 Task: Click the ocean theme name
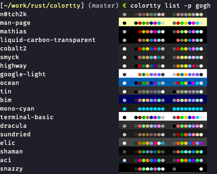tap(10, 83)
